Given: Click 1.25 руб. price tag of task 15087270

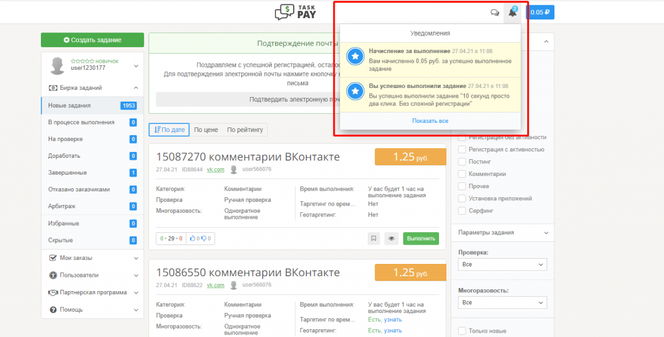Looking at the screenshot, I should point(410,157).
